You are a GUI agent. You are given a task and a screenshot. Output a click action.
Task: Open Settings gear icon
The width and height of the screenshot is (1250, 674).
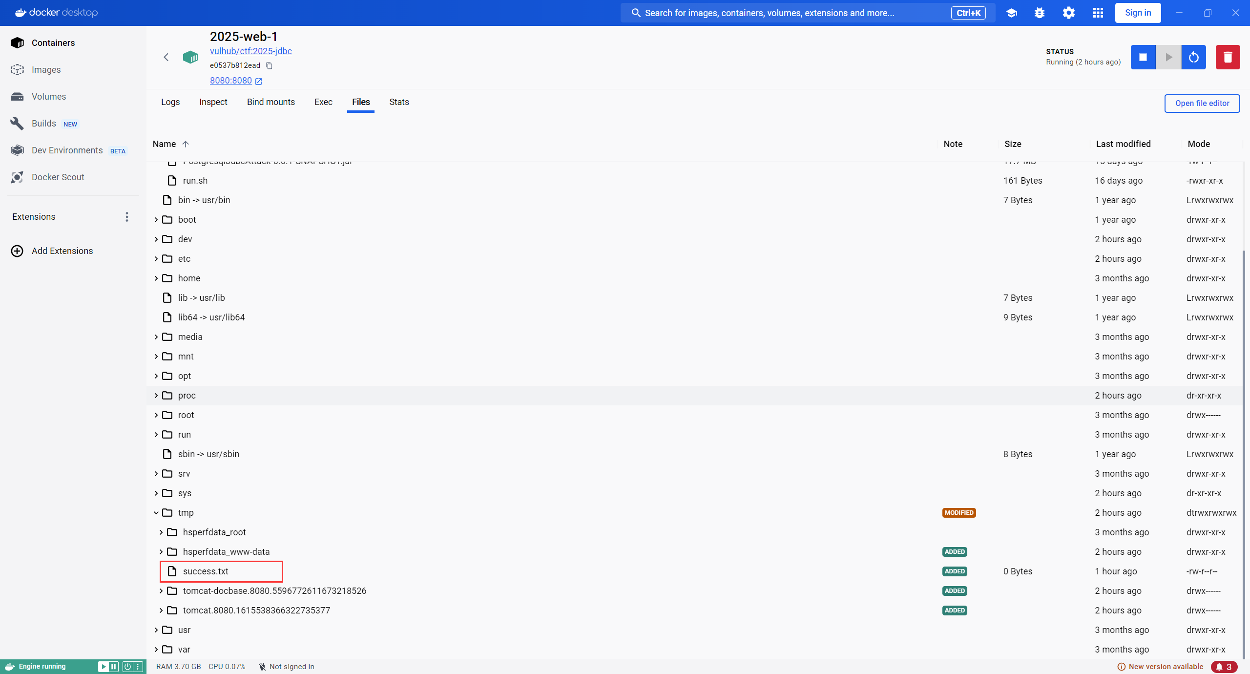[x=1069, y=13]
